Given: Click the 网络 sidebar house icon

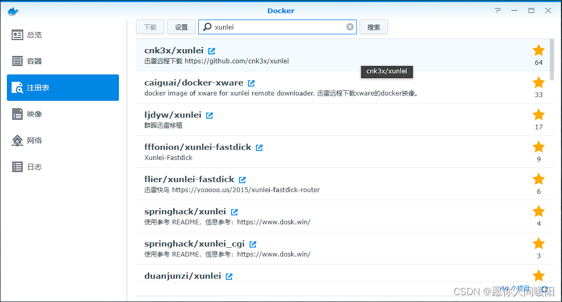Looking at the screenshot, I should pos(17,140).
